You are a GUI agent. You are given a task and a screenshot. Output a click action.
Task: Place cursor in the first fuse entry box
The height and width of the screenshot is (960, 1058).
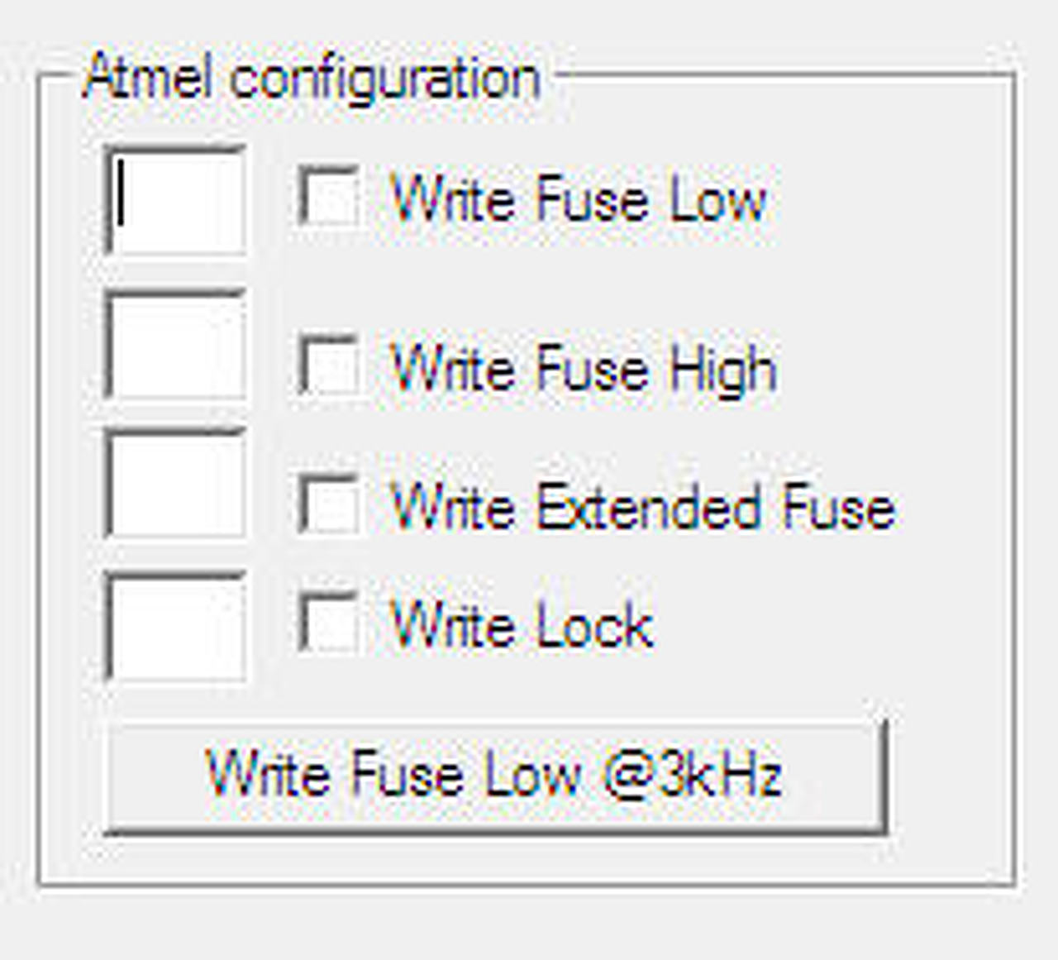pyautogui.click(x=176, y=200)
